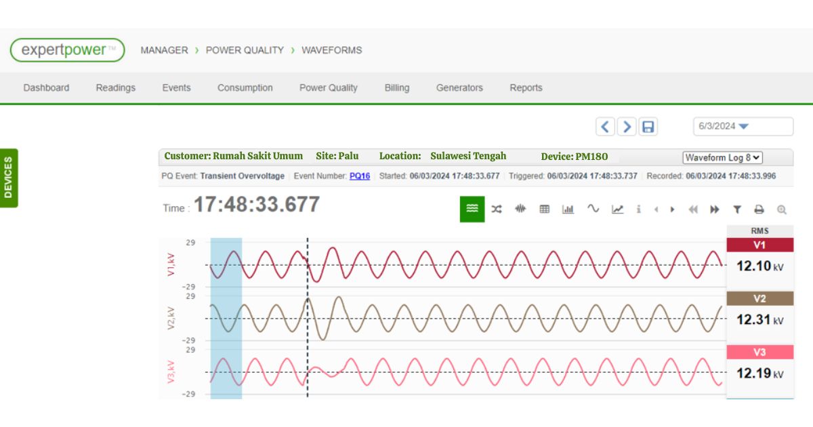Image resolution: width=813 pixels, height=427 pixels.
Task: Click the filter funnel icon
Action: (x=737, y=209)
